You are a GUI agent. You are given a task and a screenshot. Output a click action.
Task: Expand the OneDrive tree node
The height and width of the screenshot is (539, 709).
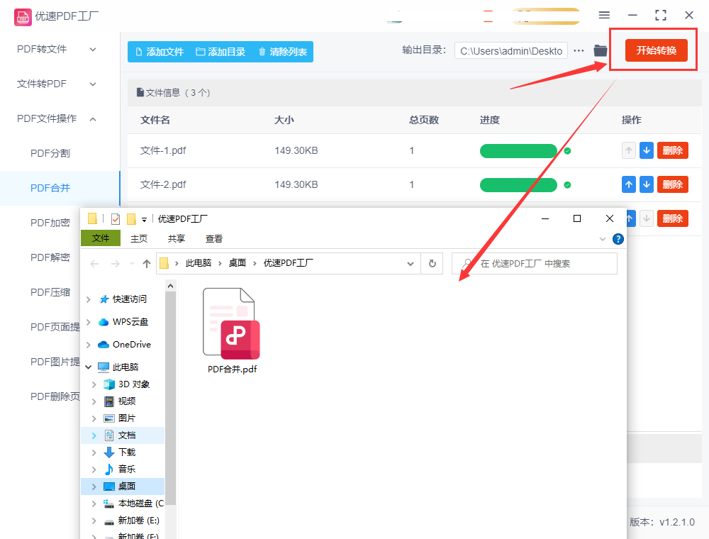[x=89, y=344]
